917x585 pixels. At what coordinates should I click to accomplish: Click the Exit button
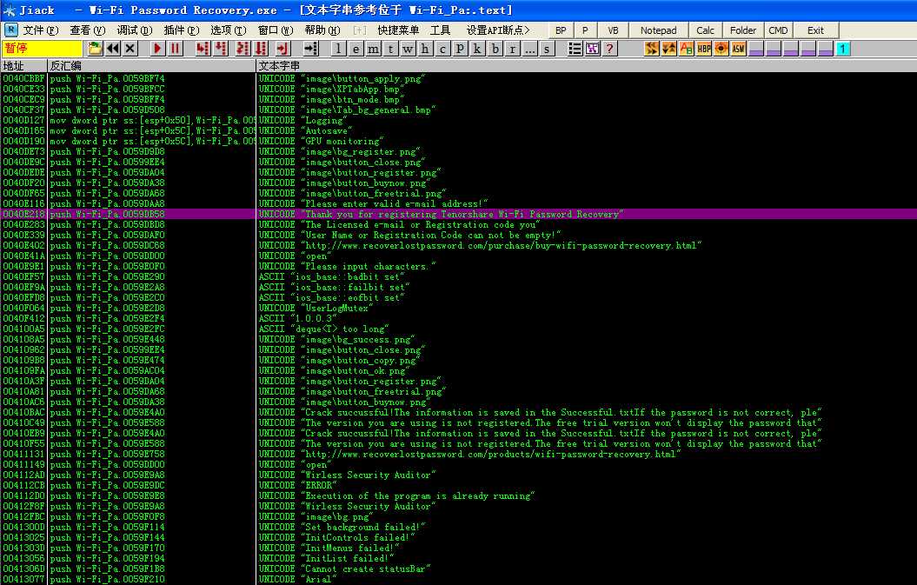click(815, 30)
